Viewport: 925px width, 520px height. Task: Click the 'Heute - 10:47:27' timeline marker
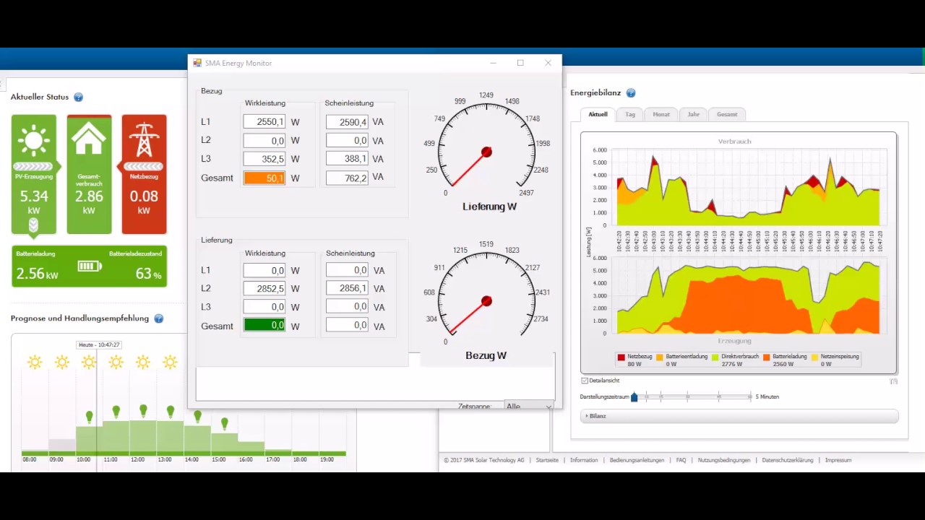[99, 345]
